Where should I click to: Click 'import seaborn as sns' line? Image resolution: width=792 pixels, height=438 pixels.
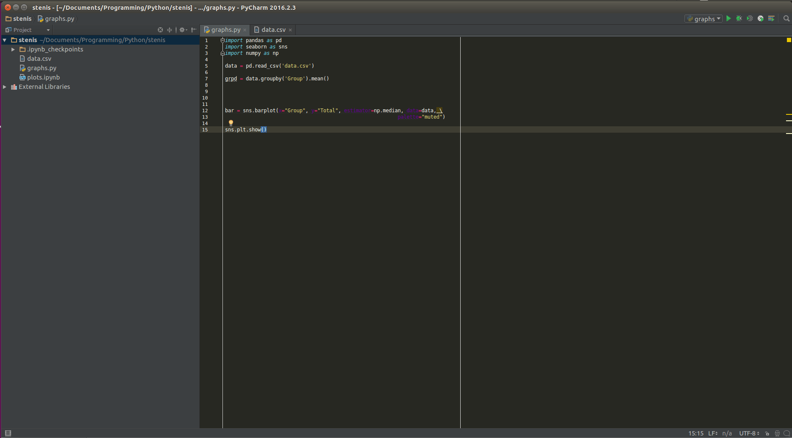tap(256, 47)
